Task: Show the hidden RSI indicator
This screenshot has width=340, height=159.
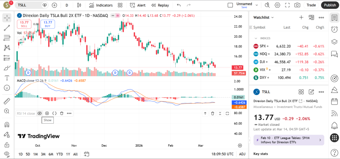Action: click(x=40, y=113)
